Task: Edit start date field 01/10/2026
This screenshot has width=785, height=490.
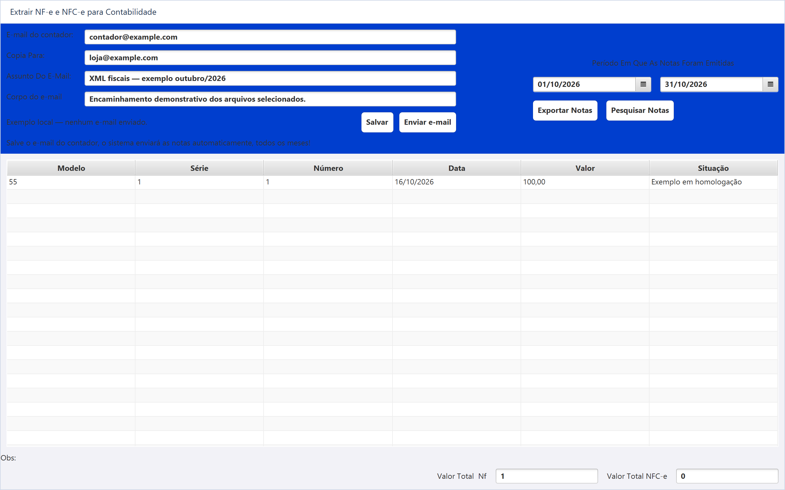Action: click(x=584, y=84)
